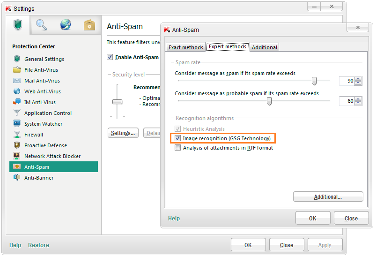Image resolution: width=376 pixels, height=257 pixels.
Task: Open the Advanced Settings box tab
Action: click(x=89, y=25)
